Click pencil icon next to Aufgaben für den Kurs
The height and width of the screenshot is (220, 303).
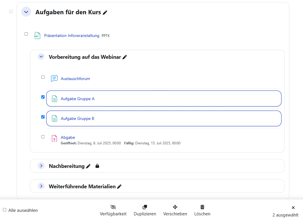[105, 13]
